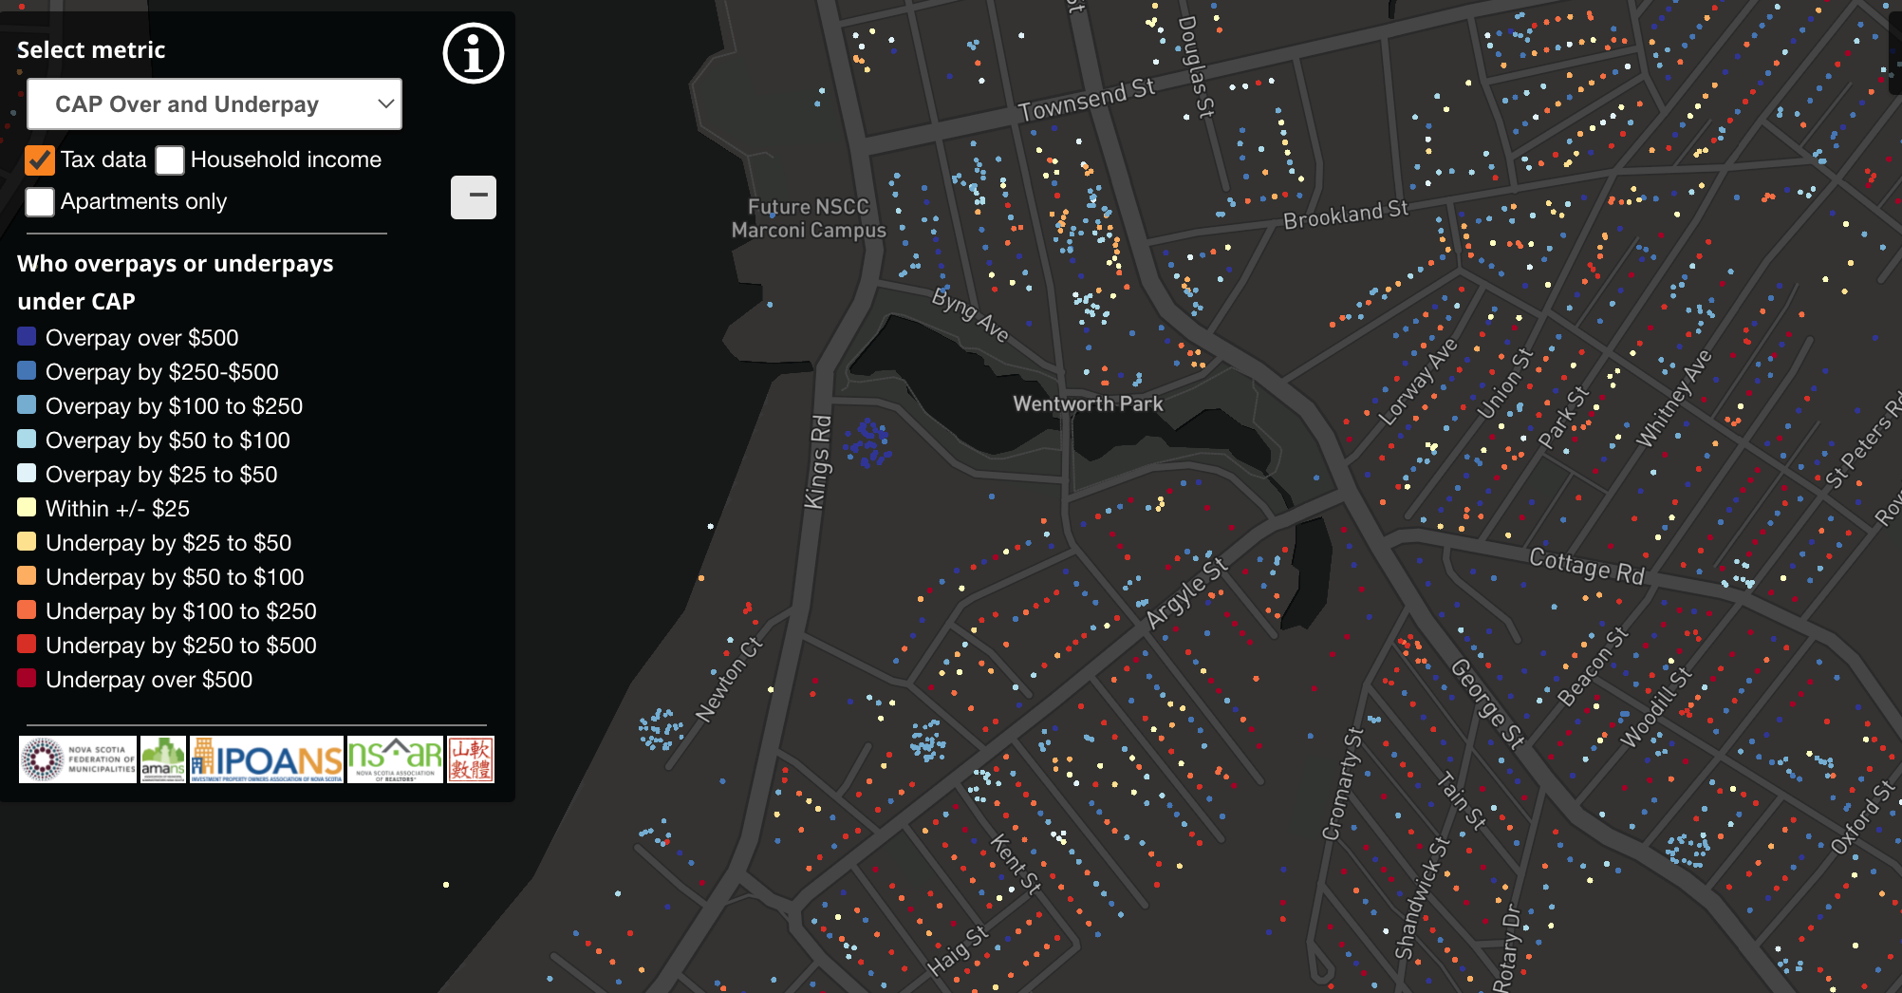
Task: Click 'Underpay over $500' legend text
Action: click(149, 680)
